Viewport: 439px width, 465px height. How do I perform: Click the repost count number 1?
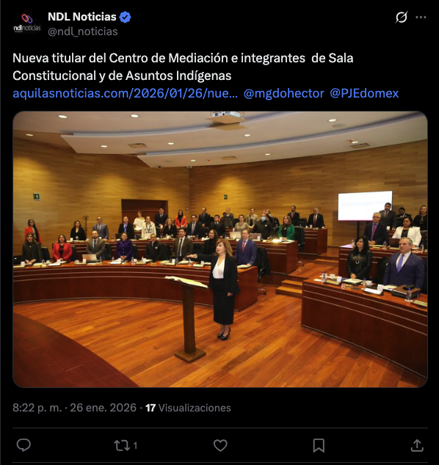point(135,445)
